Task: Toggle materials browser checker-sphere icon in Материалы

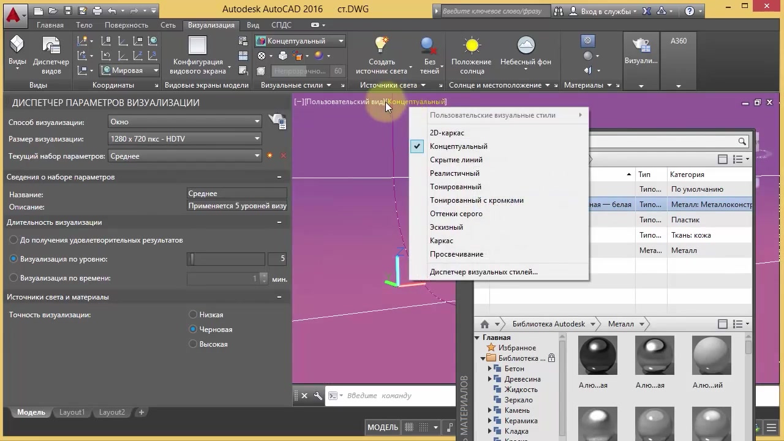Action: (x=588, y=41)
